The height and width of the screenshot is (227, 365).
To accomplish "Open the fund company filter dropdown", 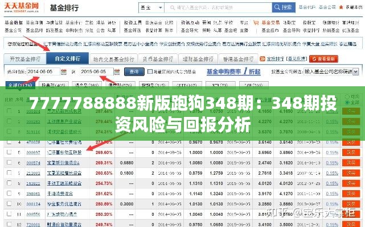I will tap(356, 72).
